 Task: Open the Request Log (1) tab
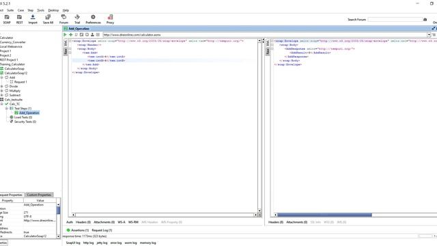tap(102, 230)
